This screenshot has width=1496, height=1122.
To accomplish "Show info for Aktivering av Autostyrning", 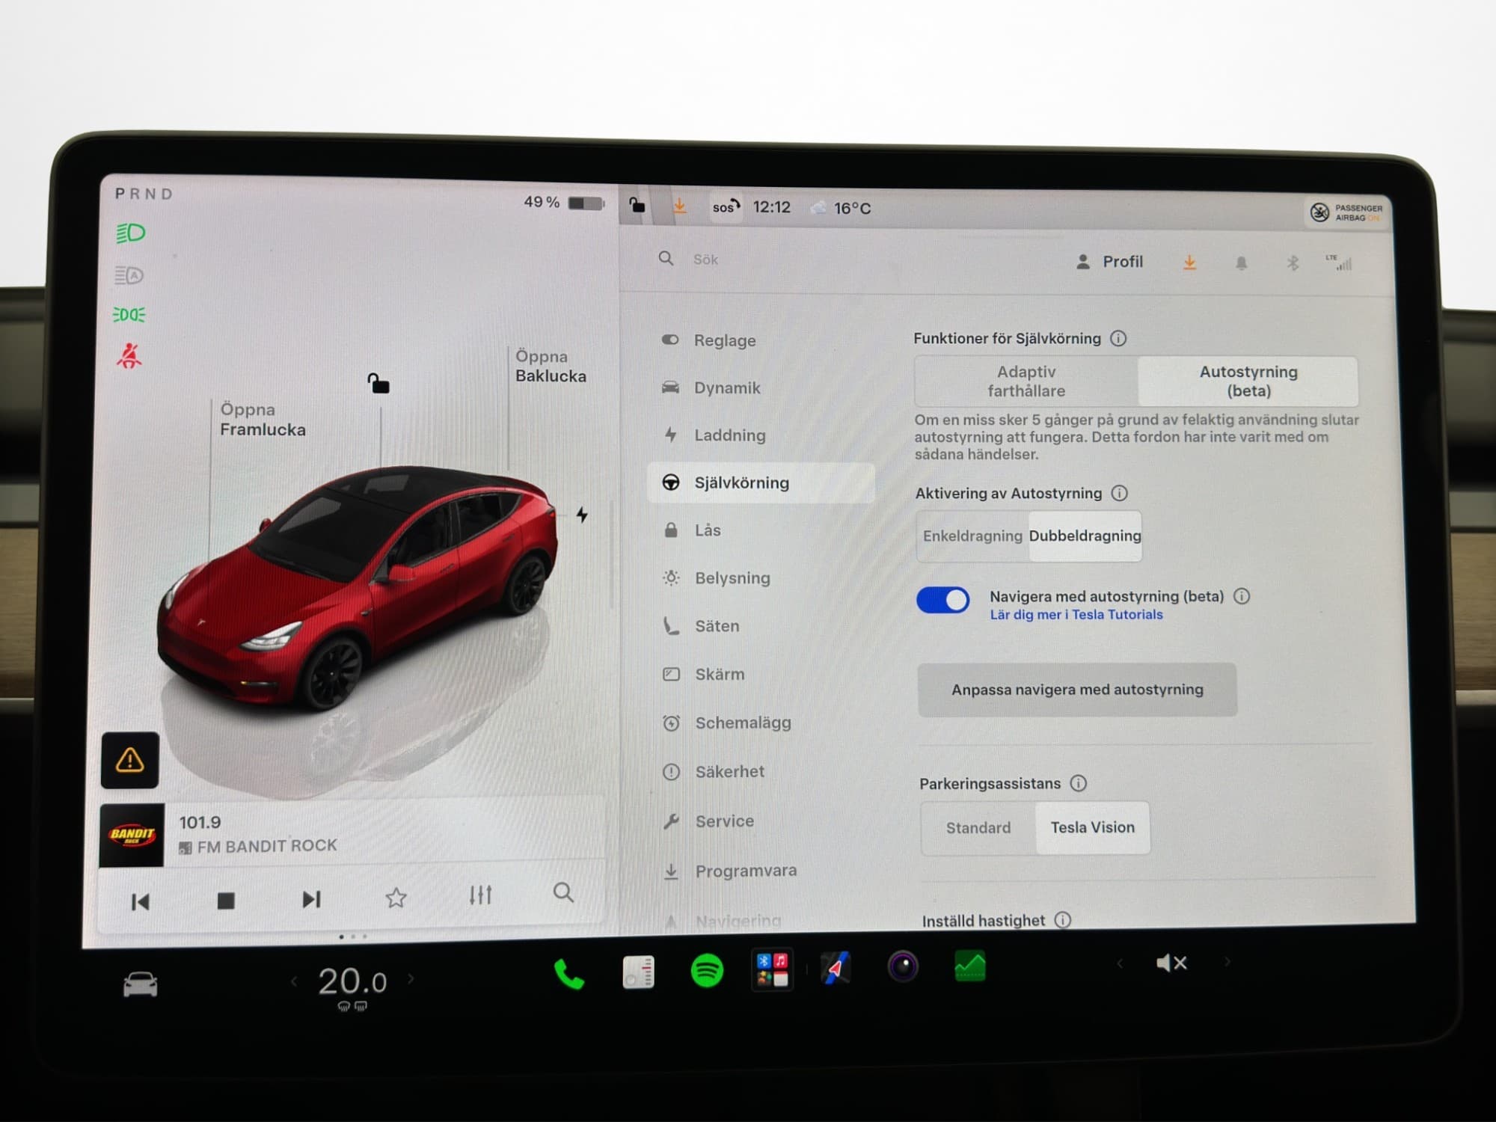I will (1119, 493).
